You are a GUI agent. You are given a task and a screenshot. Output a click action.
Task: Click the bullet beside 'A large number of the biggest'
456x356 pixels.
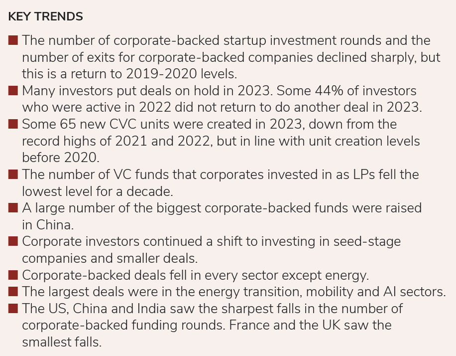point(13,208)
